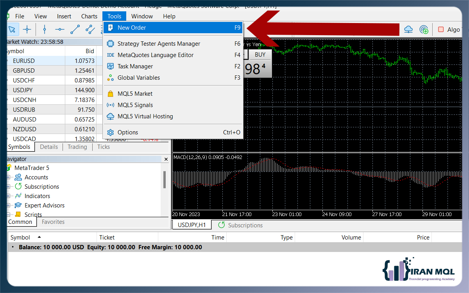This screenshot has width=469, height=293.
Task: Click the Ticket column header
Action: point(127,238)
